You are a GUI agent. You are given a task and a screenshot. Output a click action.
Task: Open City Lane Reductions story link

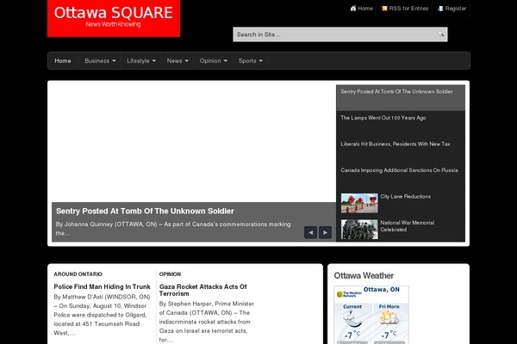pos(406,197)
